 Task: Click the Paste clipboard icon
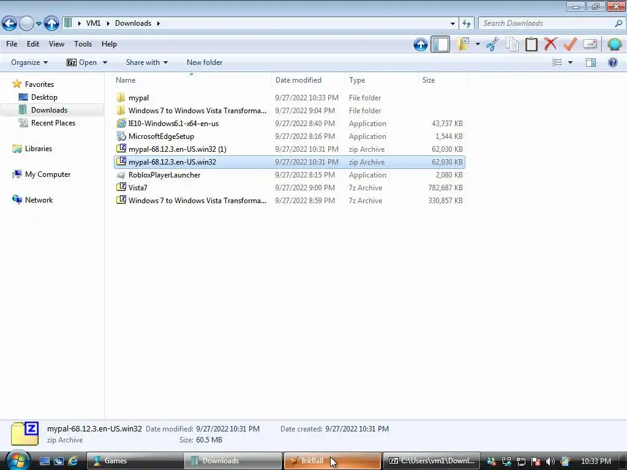pyautogui.click(x=531, y=44)
